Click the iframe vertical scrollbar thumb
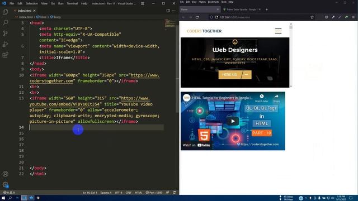Screen dimensions: 358x201 point(291,27)
